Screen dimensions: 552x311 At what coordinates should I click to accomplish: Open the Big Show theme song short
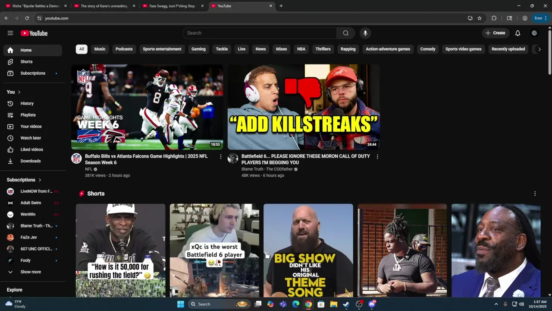(308, 251)
